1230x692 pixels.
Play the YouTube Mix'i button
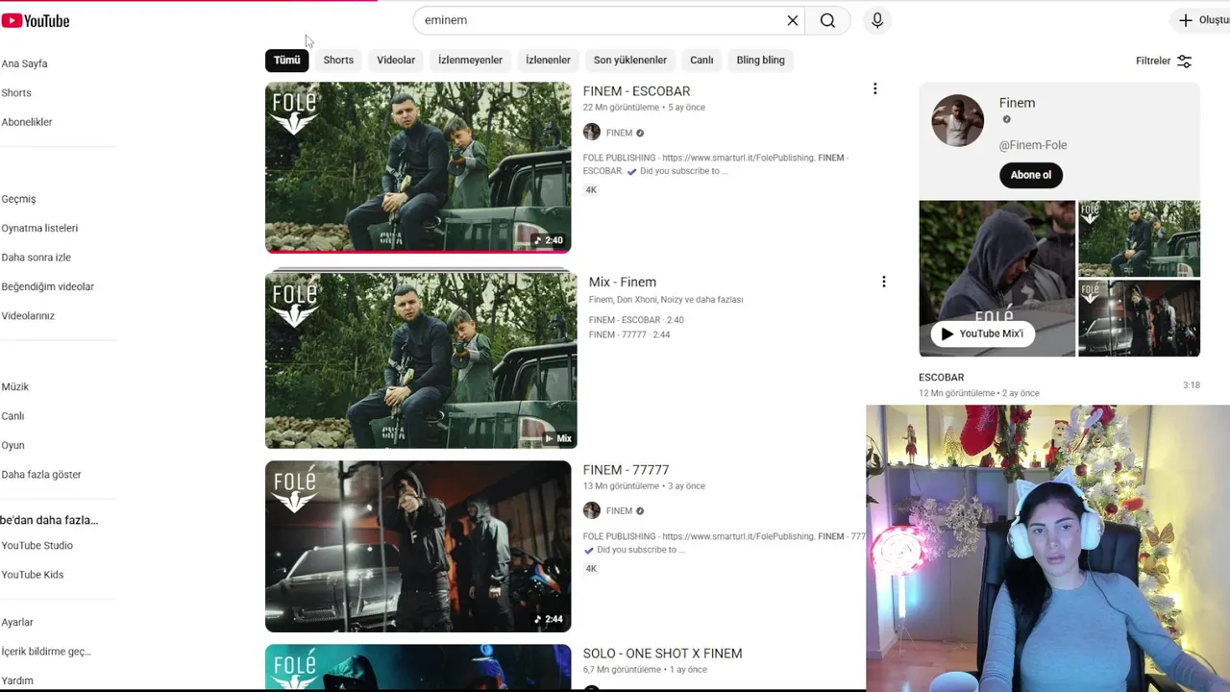pyautogui.click(x=981, y=334)
